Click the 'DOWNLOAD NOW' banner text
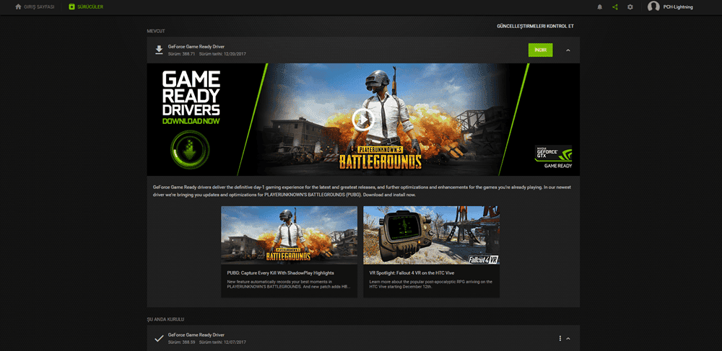Image resolution: width=722 pixels, height=351 pixels. tap(191, 121)
